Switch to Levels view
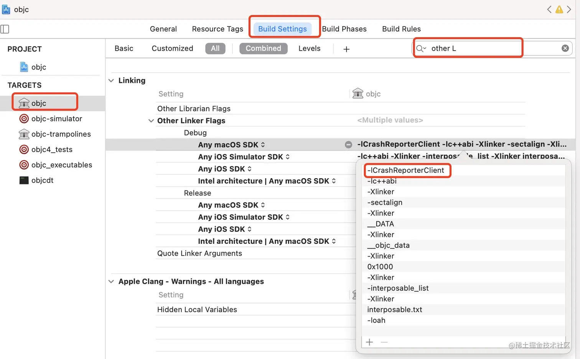 click(x=309, y=48)
